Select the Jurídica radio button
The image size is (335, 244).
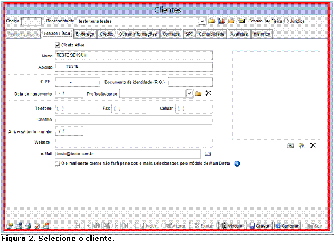(x=286, y=21)
